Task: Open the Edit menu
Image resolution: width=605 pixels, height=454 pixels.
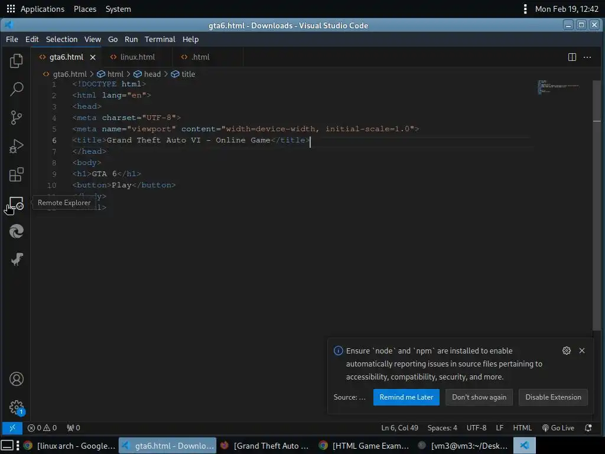Action: tap(32, 40)
